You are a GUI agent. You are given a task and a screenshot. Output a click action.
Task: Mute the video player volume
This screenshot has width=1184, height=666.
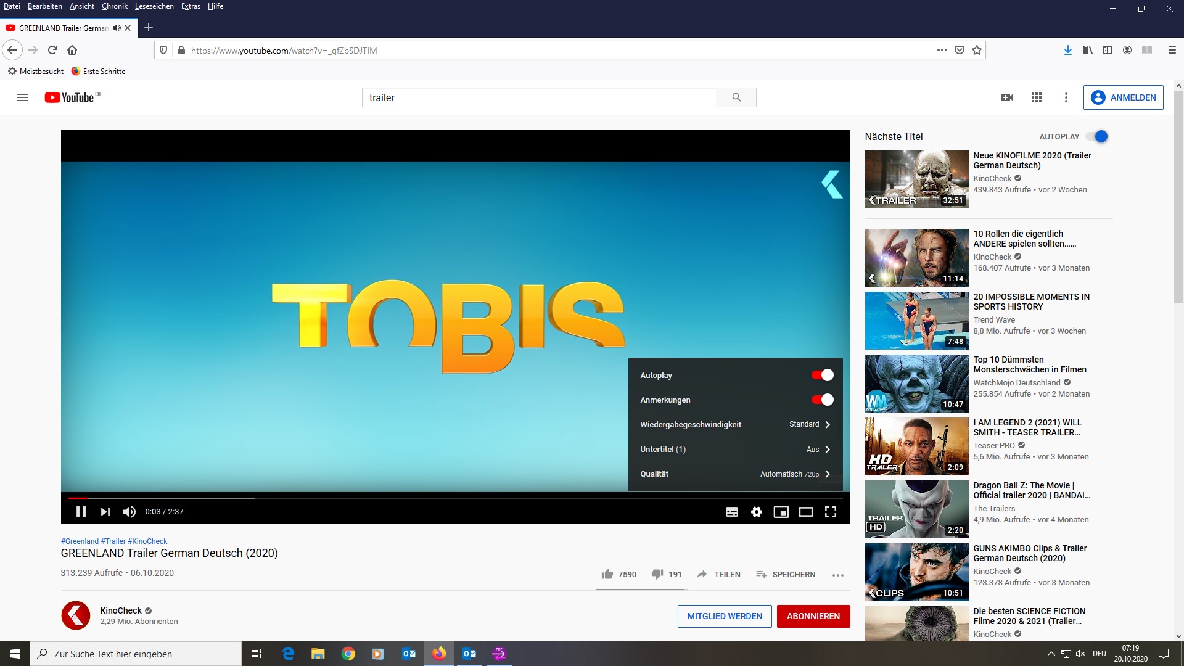(129, 512)
